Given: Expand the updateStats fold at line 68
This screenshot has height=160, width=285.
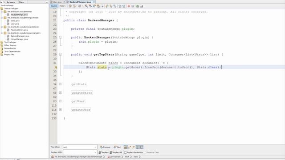Looking at the screenshot, I should click(x=61, y=93).
